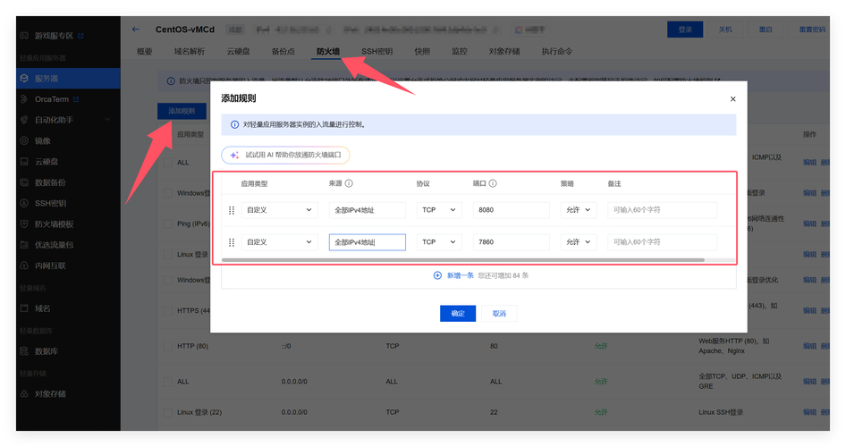Grab the drag handle of the 8080 rule row

point(232,210)
